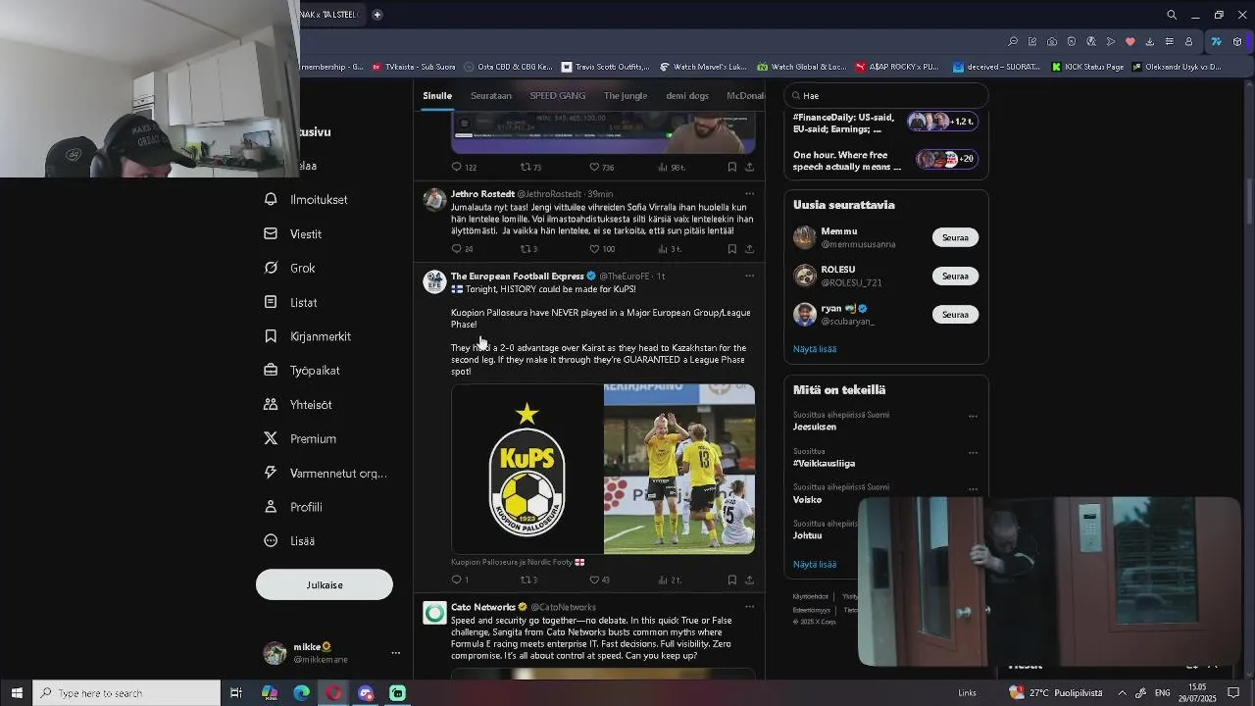The height and width of the screenshot is (706, 1255).
Task: View stats of European Football Express post
Action: tap(670, 580)
